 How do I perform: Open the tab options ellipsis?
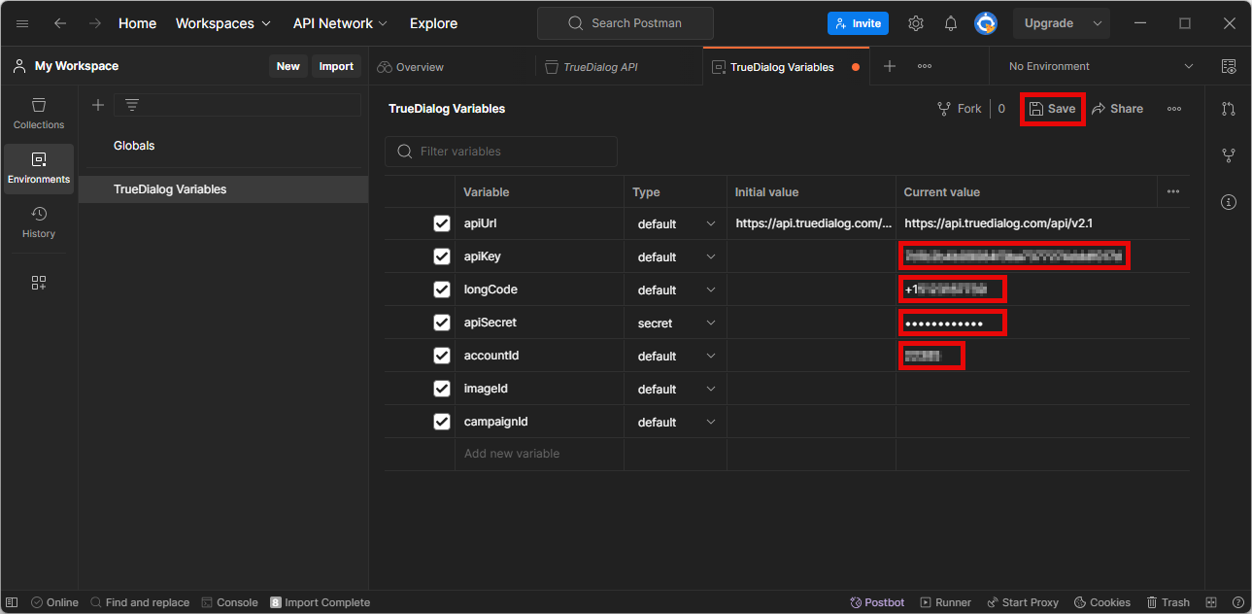925,66
